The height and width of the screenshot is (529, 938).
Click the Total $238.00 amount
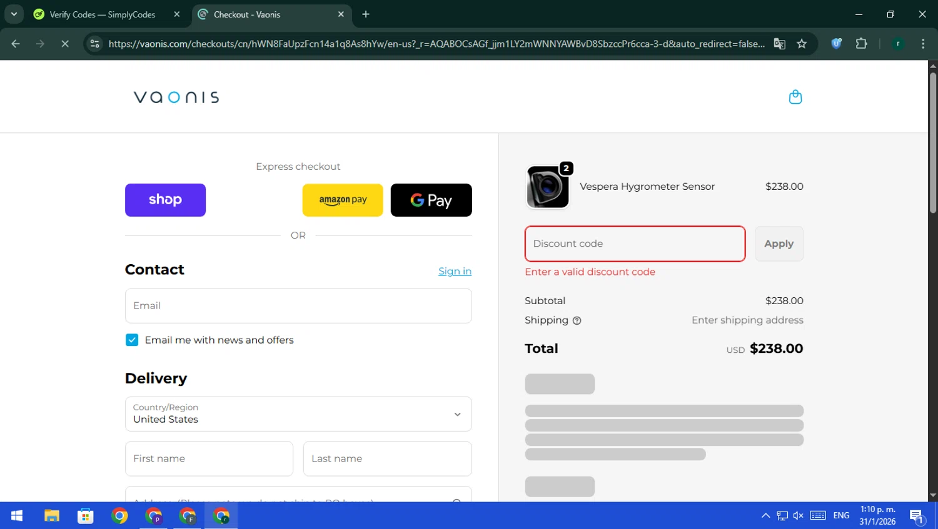pos(776,349)
